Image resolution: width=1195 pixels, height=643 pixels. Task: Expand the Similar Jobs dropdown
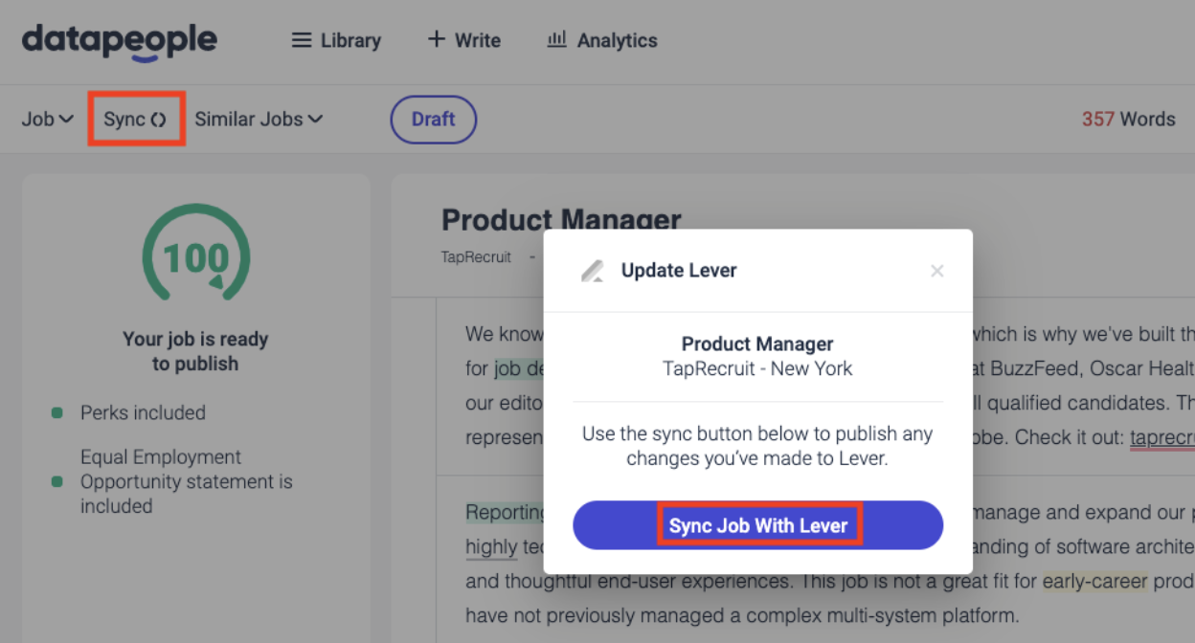click(x=259, y=119)
